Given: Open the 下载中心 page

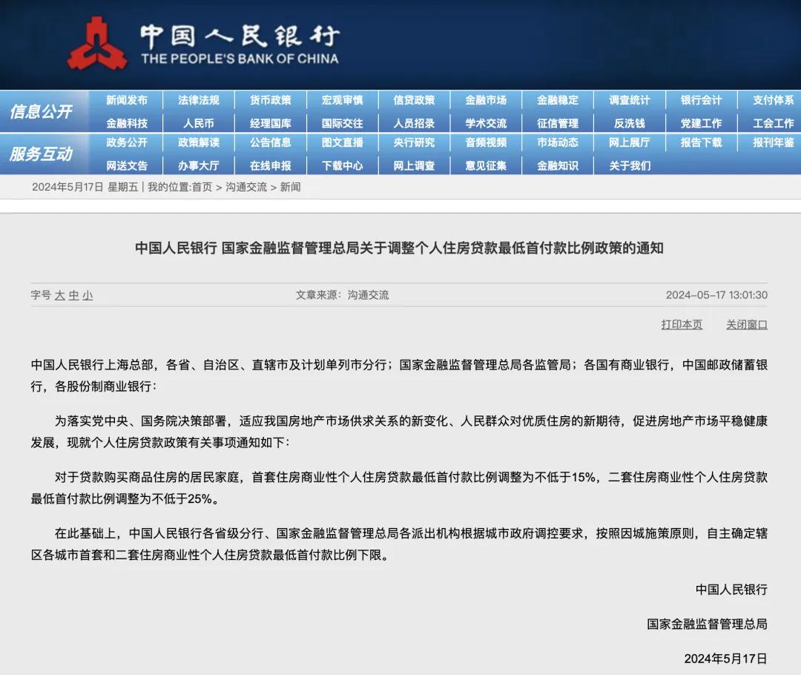Looking at the screenshot, I should [342, 165].
